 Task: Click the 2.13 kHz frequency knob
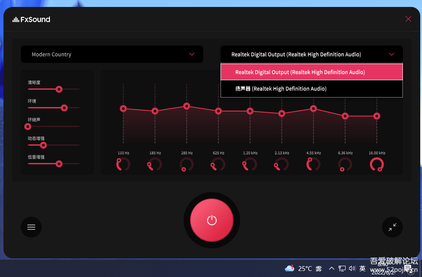(282, 164)
